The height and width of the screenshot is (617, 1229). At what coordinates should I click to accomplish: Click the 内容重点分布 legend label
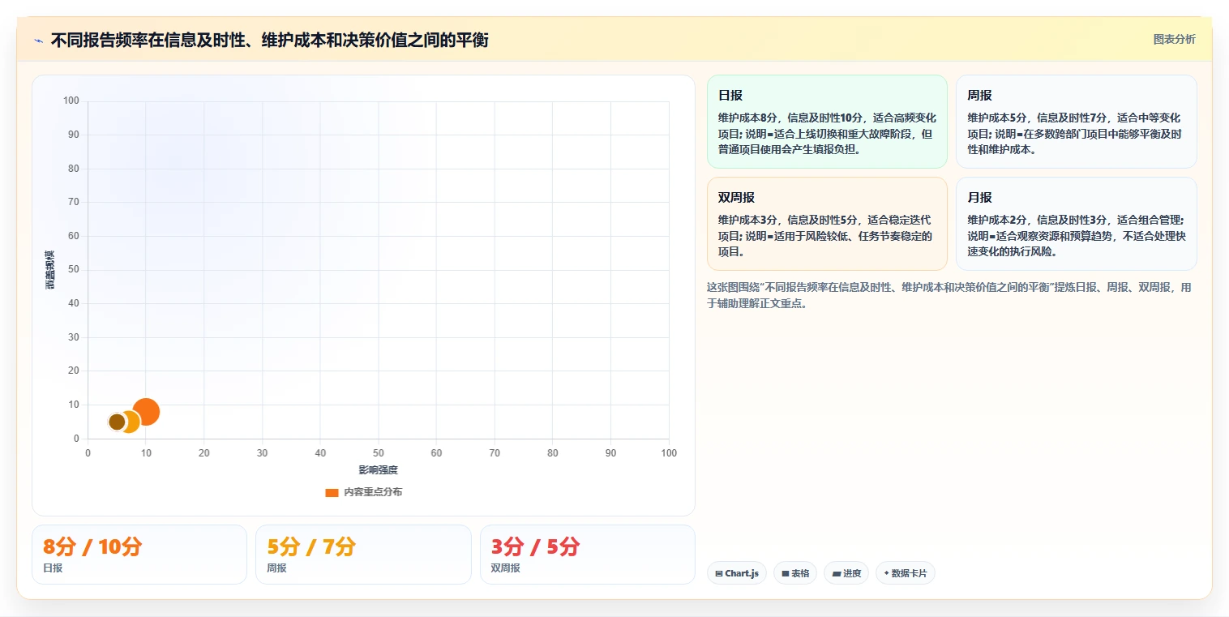(x=373, y=492)
